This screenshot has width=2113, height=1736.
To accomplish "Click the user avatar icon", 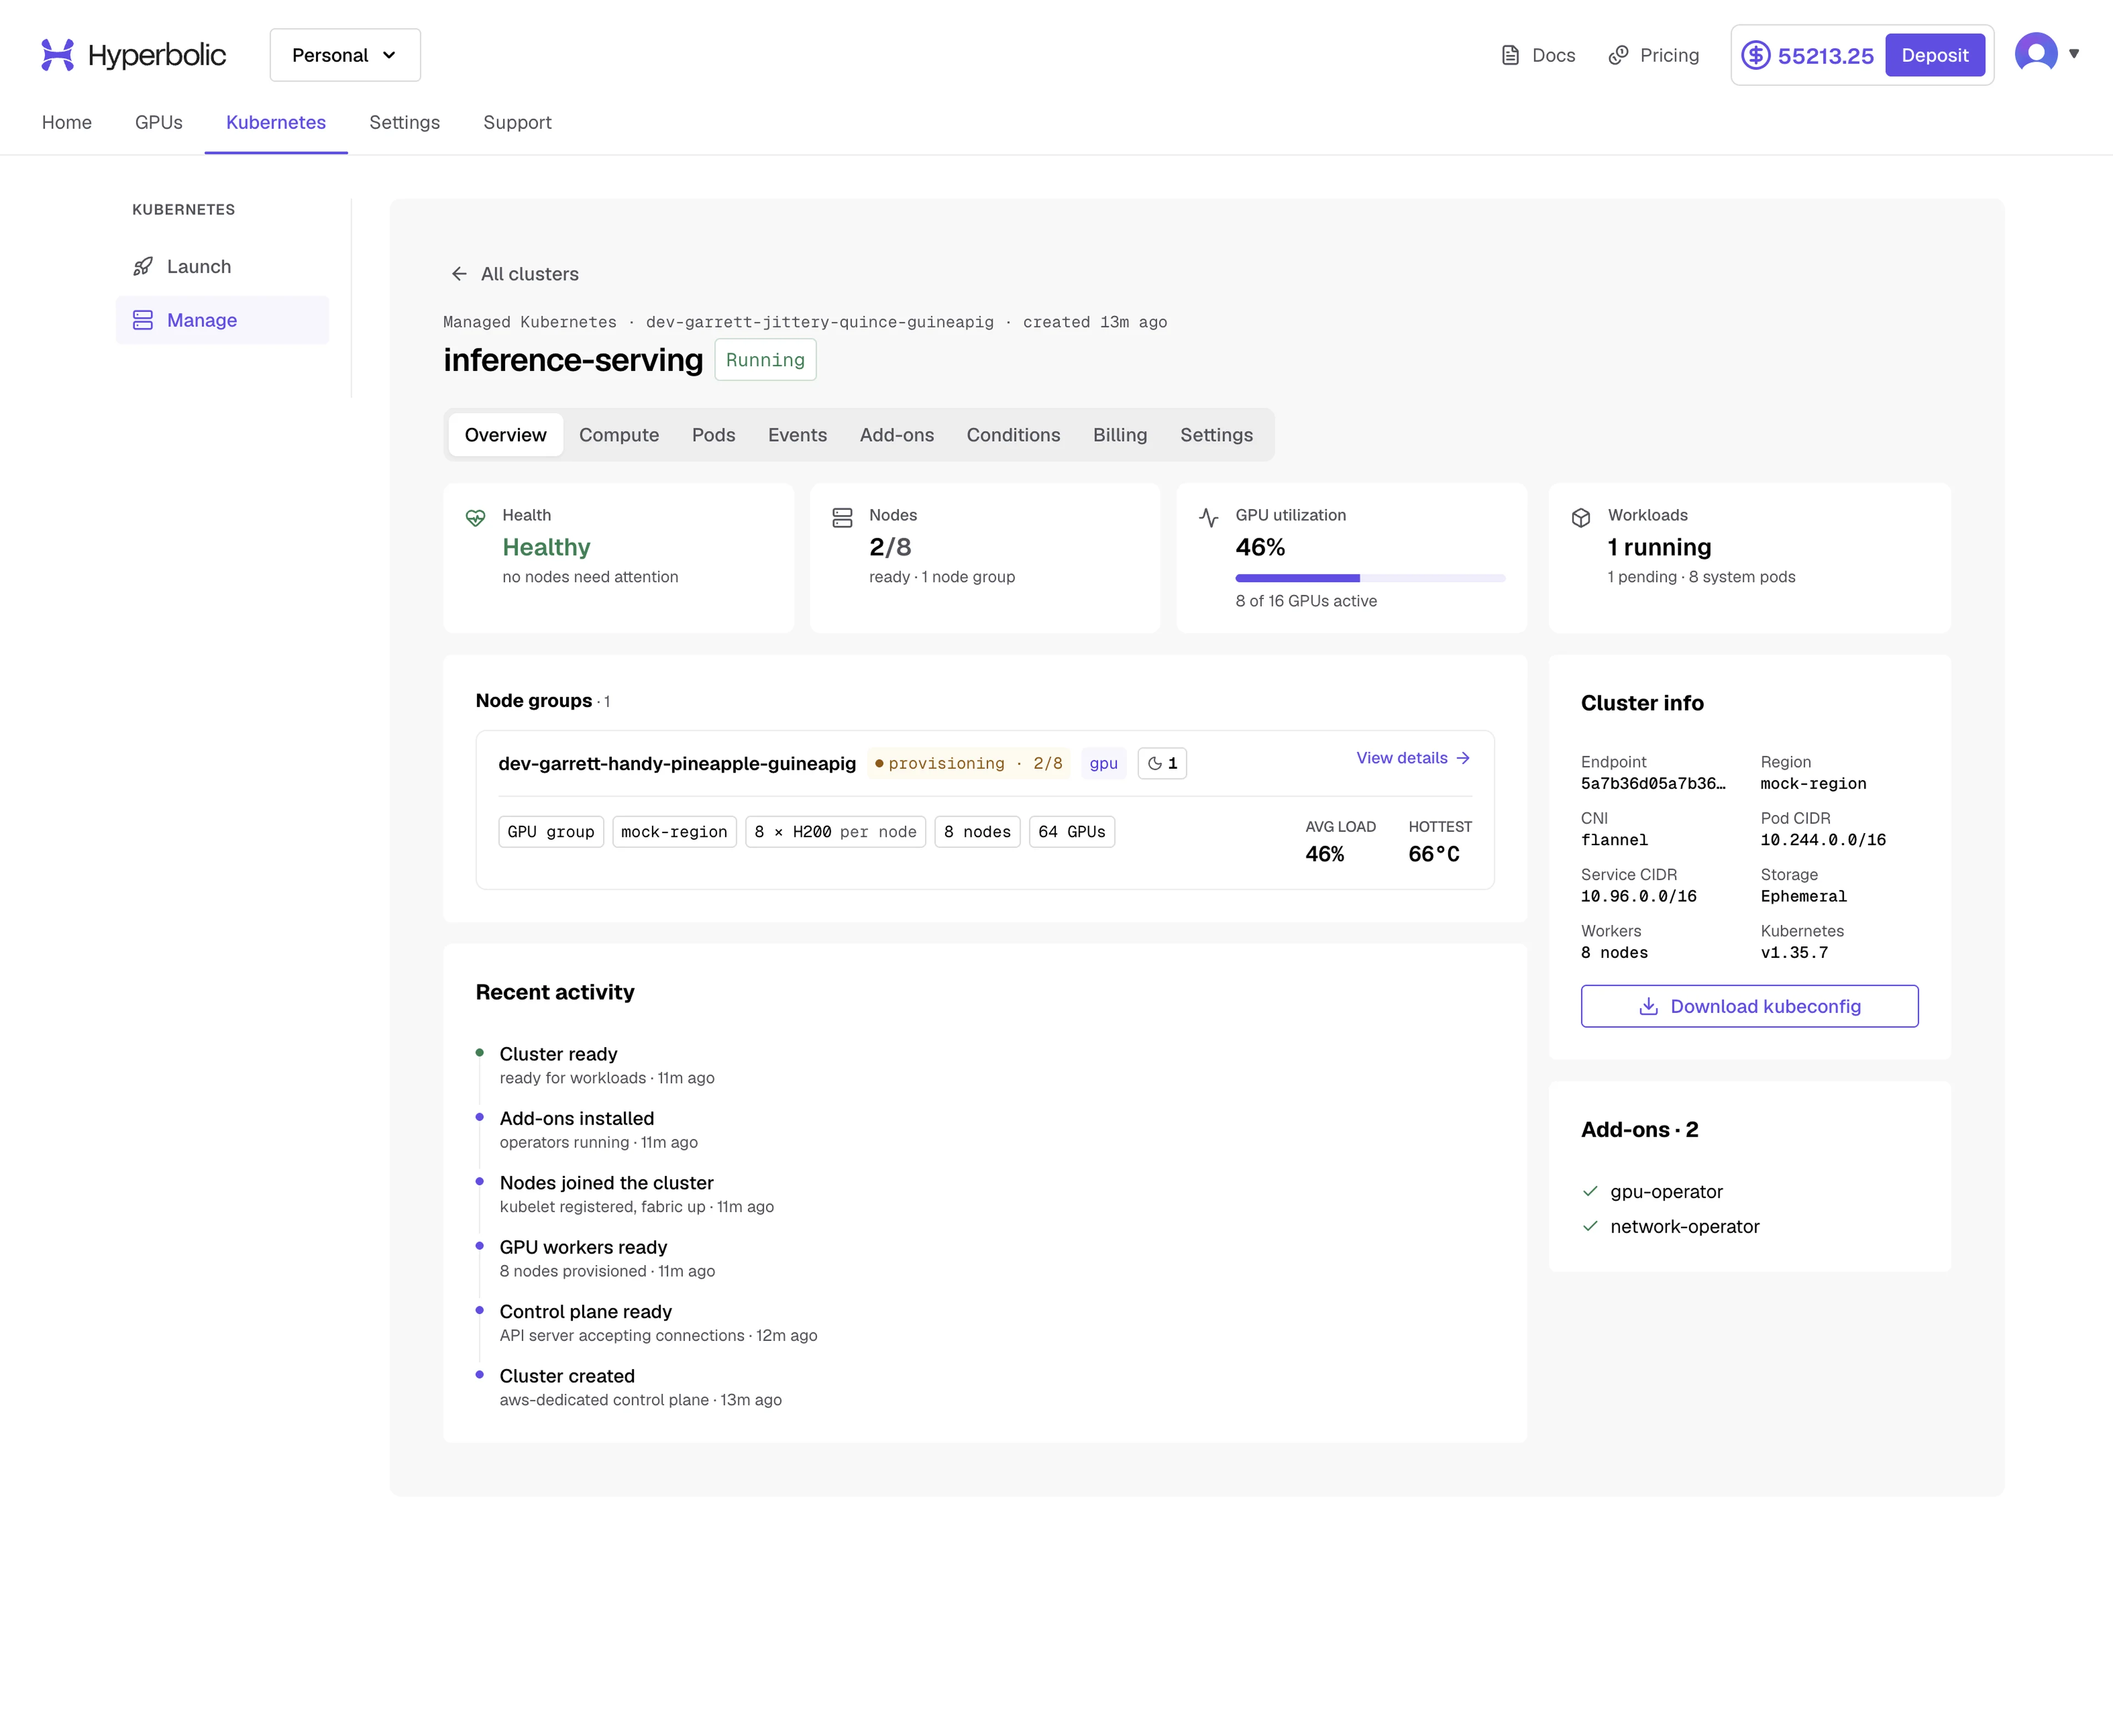I will 2035,54.
